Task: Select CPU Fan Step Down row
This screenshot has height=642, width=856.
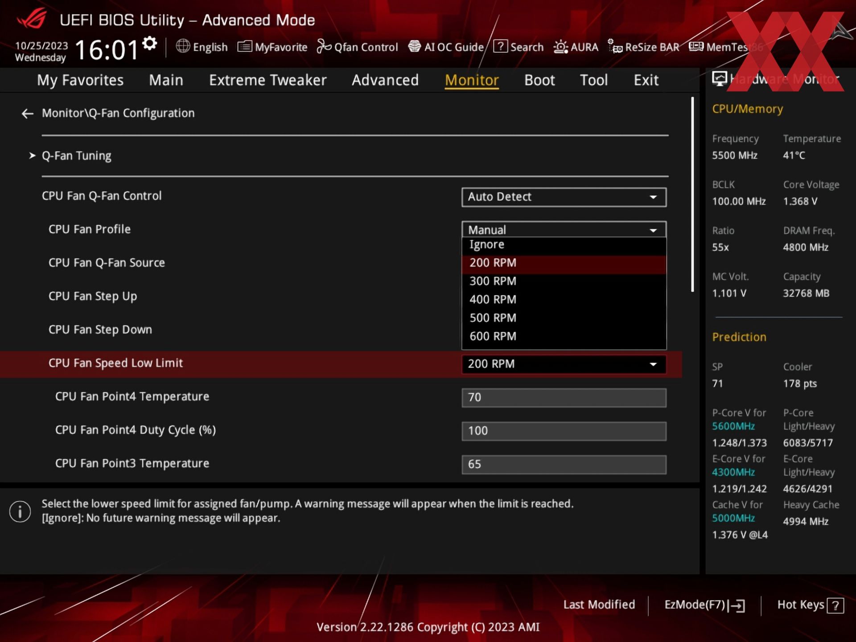Action: click(x=100, y=330)
